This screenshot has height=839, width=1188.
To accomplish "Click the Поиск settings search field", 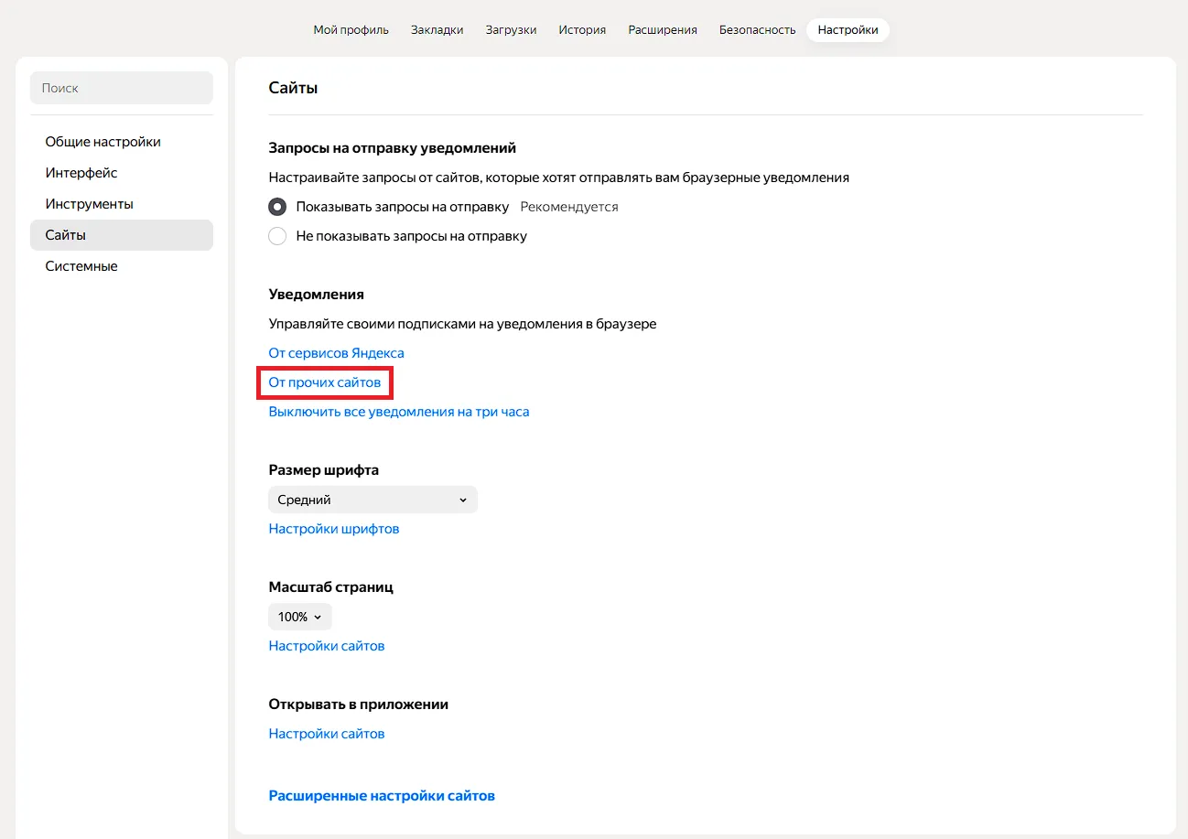I will (122, 89).
